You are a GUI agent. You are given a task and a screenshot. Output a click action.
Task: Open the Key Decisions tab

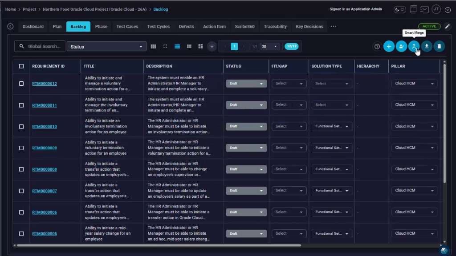[x=309, y=26]
